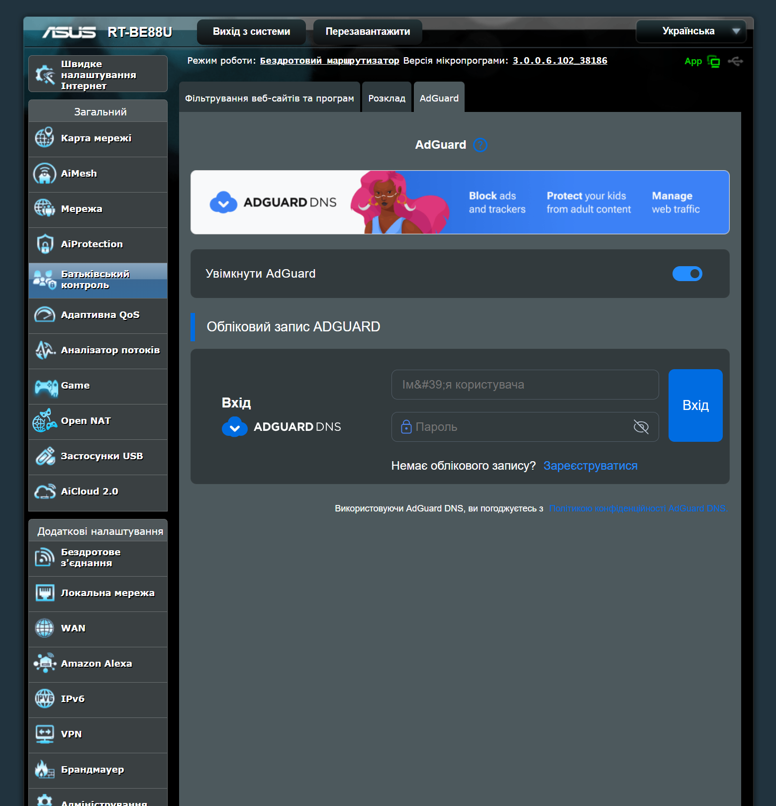
Task: Click the Обліковий запис ADGUARD heading
Action: pos(293,327)
